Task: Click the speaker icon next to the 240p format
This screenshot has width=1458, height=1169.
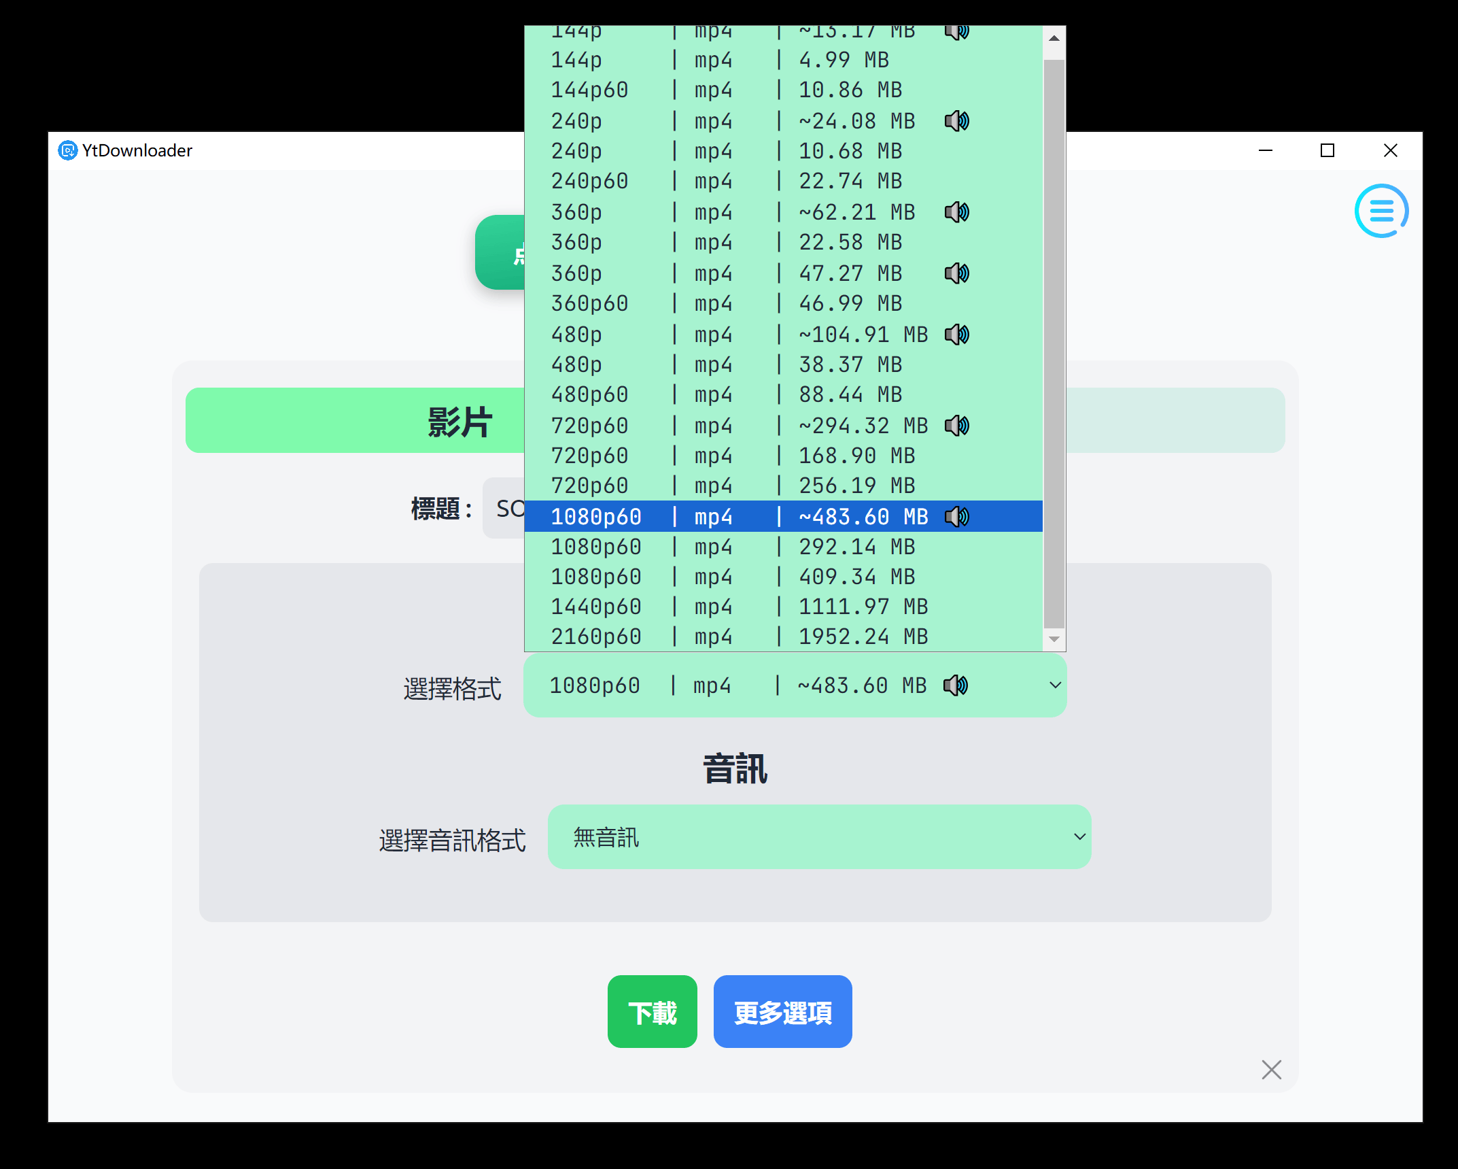Action: (958, 120)
